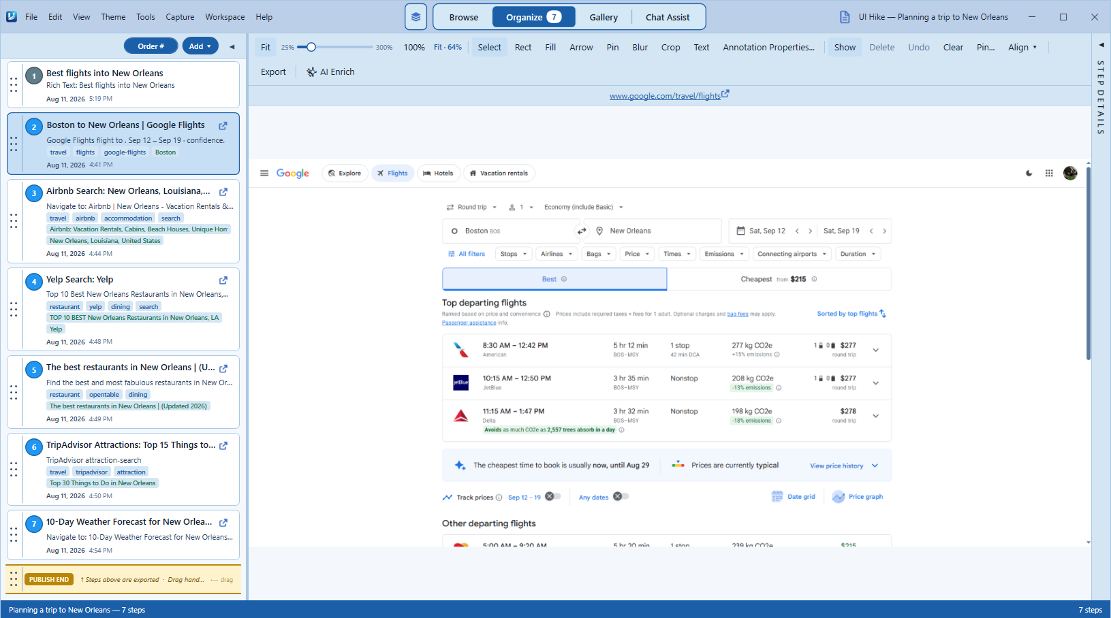Toggle dark mode moon icon in Google page

pyautogui.click(x=1029, y=174)
